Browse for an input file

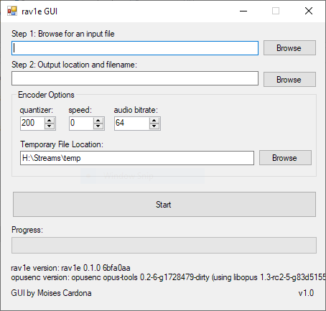click(289, 48)
